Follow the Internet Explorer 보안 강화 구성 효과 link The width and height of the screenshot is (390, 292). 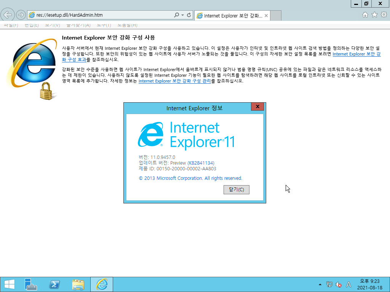click(x=356, y=54)
